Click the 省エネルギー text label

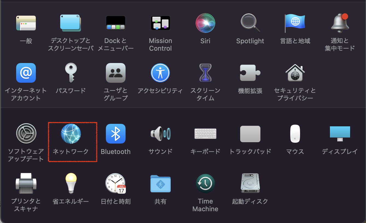(x=71, y=201)
